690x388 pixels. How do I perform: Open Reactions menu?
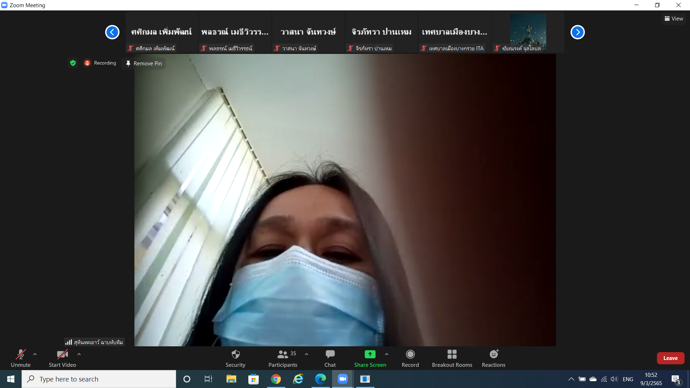[493, 359]
